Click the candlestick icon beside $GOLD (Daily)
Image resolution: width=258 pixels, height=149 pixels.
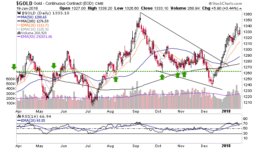pos(18,13)
